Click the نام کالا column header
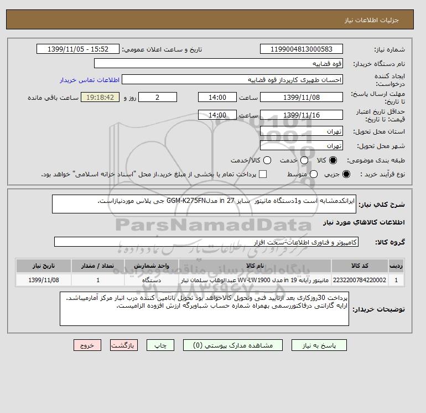426x413 pixels. point(255,266)
